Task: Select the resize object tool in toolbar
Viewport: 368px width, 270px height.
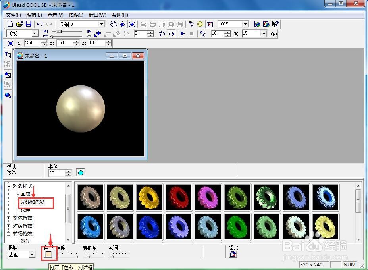Action: pos(132,24)
